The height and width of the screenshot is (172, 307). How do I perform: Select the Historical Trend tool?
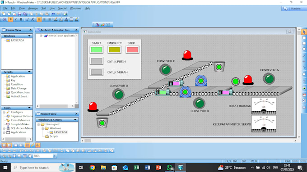304,100
